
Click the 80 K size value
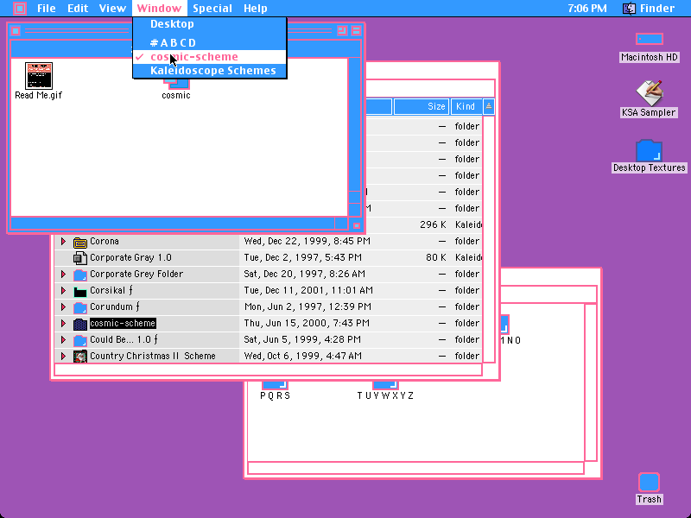point(436,257)
